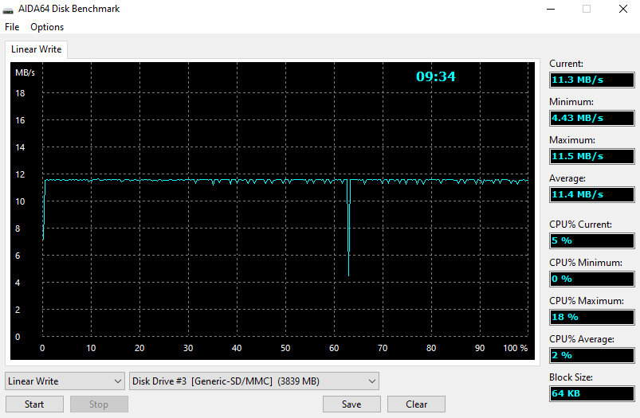Expand the Linear Write test type dropdown
The image size is (640, 418).
[65, 381]
